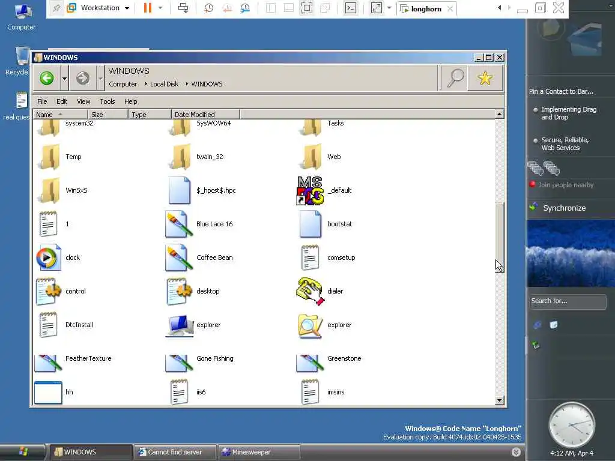Viewport: 615px width, 461px height.
Task: Click the scrollbar down arrow
Action: [499, 400]
